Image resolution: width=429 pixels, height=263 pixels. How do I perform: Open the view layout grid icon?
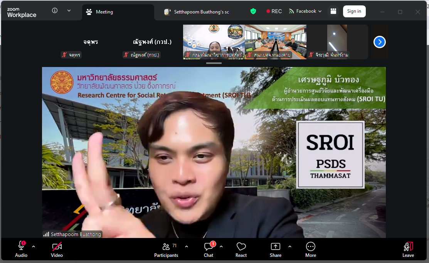(x=333, y=11)
